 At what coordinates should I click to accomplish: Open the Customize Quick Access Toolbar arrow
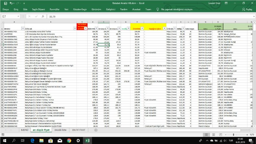[x=24, y=3]
